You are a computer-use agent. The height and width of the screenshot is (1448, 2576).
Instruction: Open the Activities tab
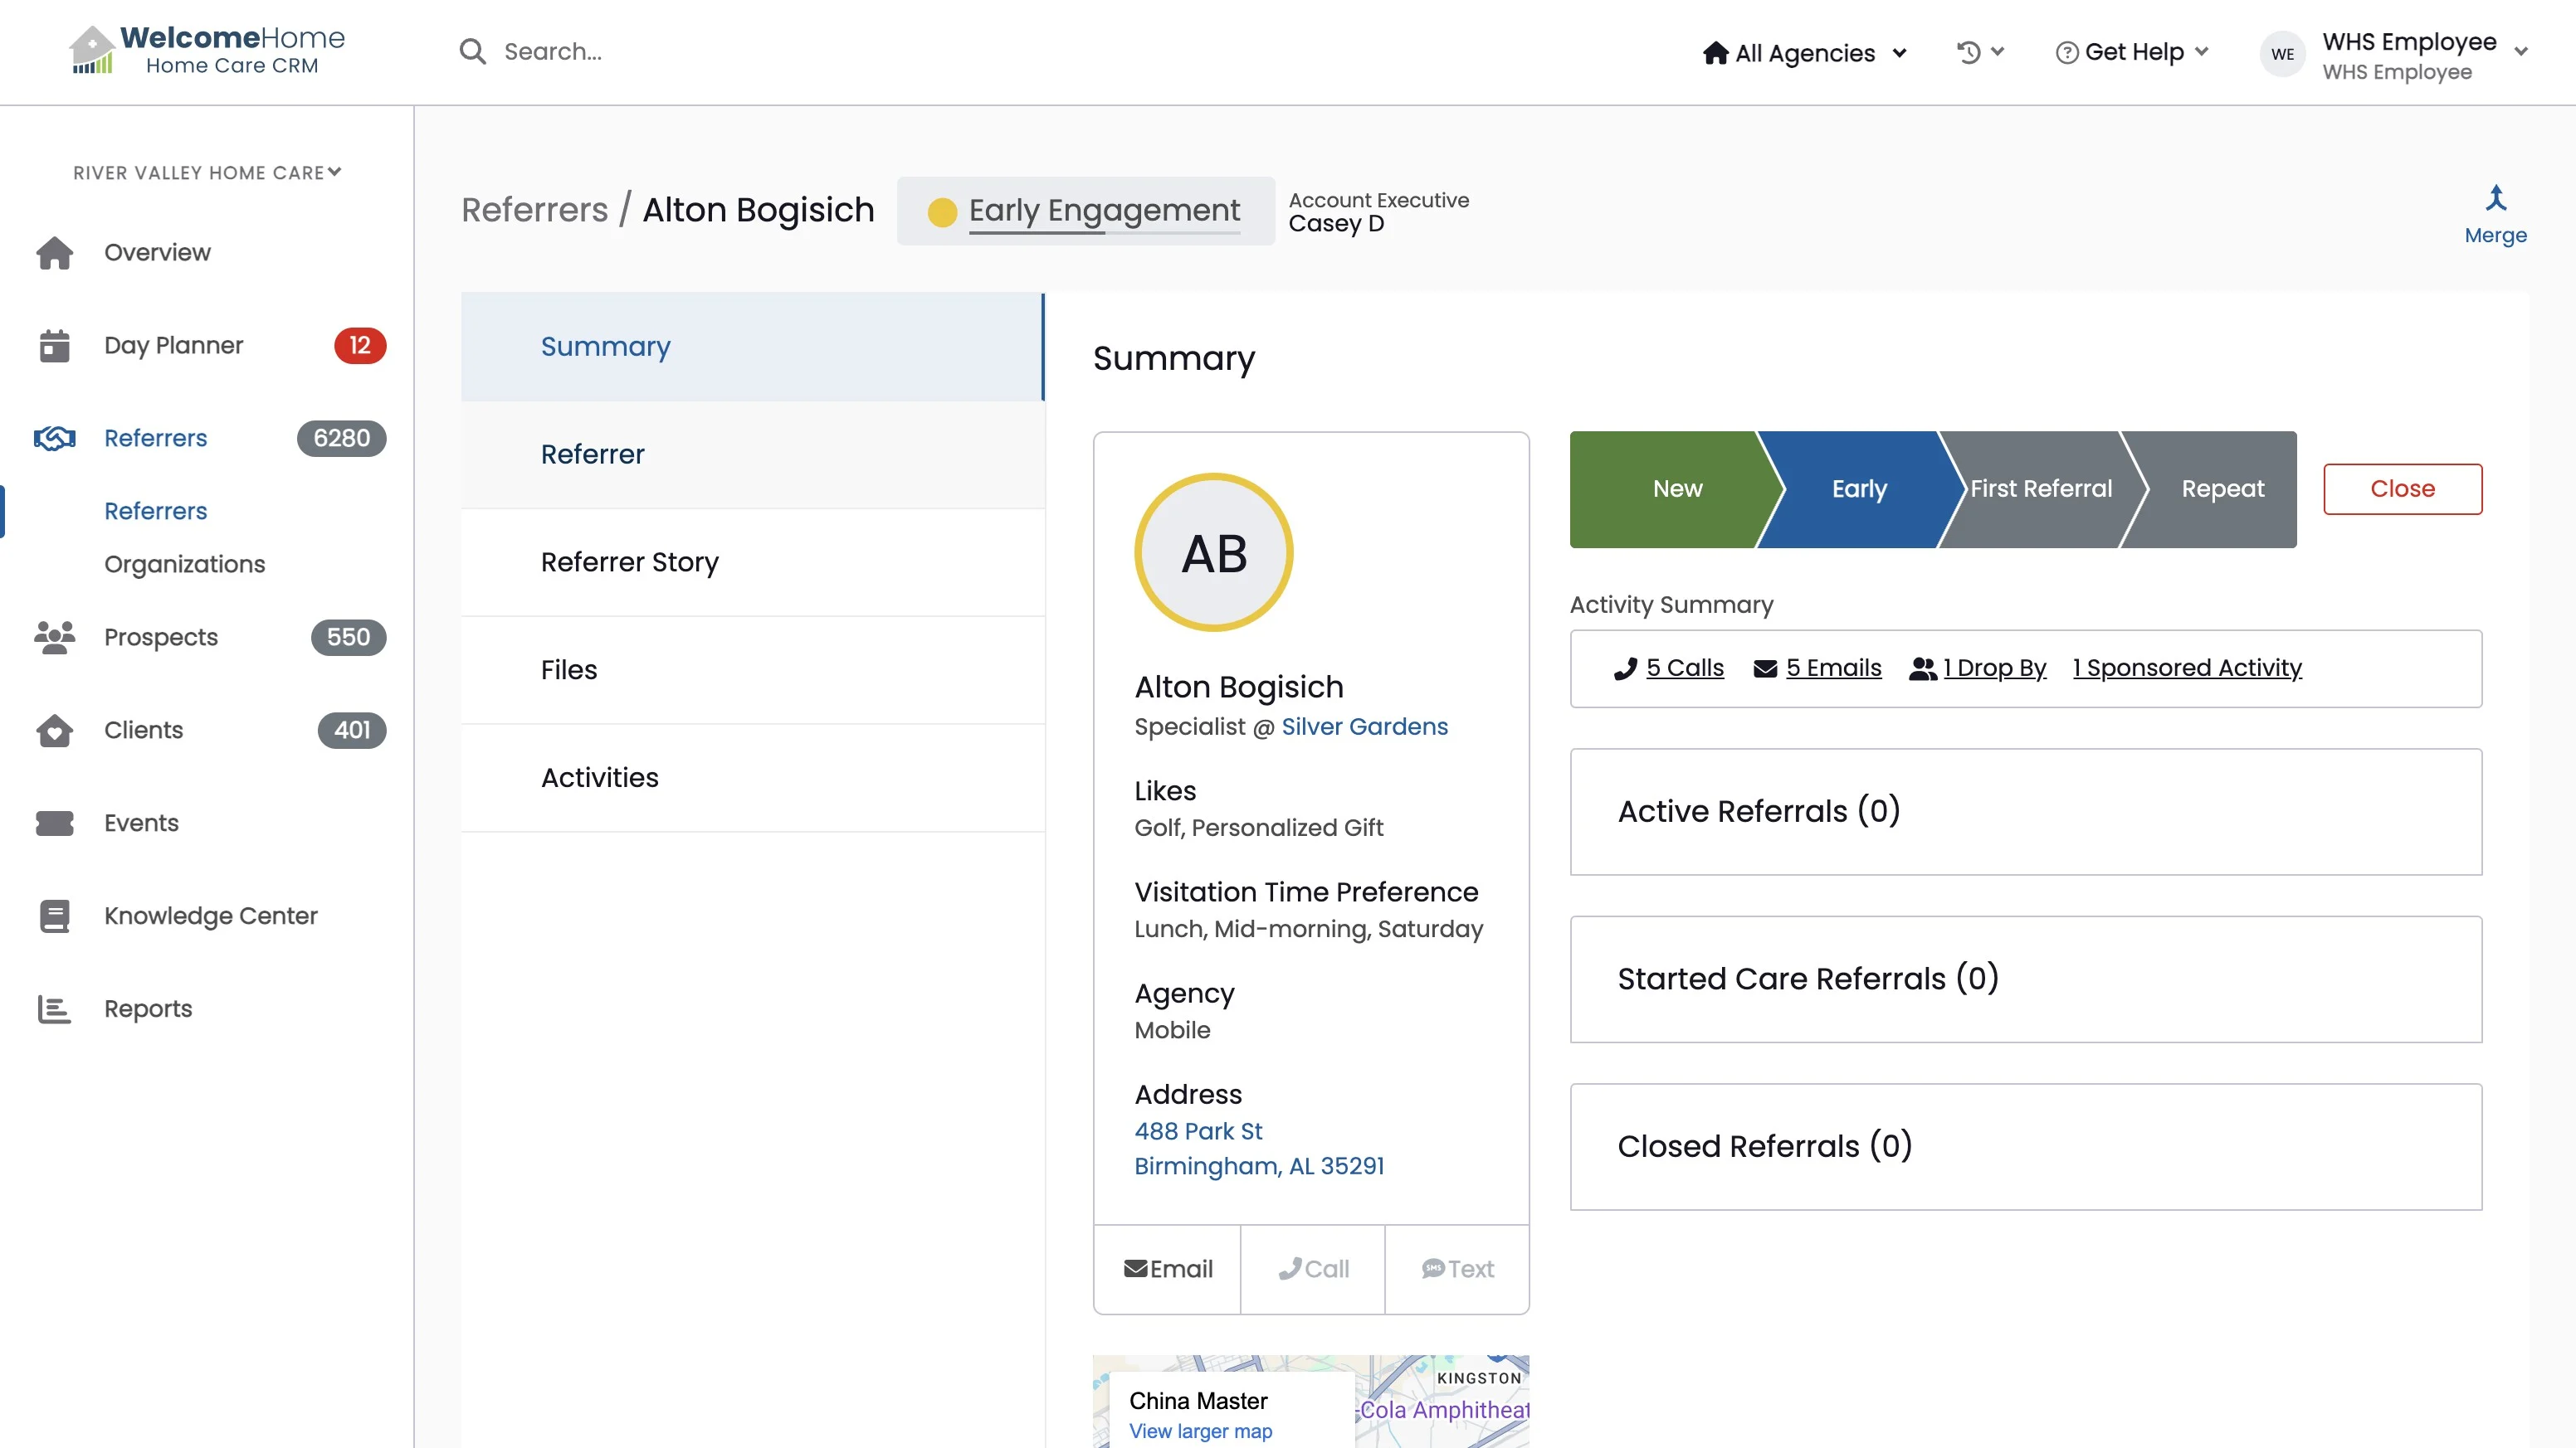pyautogui.click(x=599, y=779)
